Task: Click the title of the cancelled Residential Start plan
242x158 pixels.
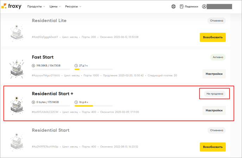Action: pyautogui.click(x=51, y=130)
